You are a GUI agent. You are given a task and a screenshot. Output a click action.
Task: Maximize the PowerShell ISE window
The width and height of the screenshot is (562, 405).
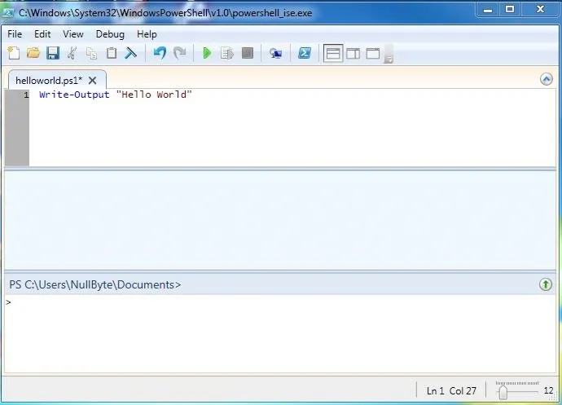click(510, 10)
